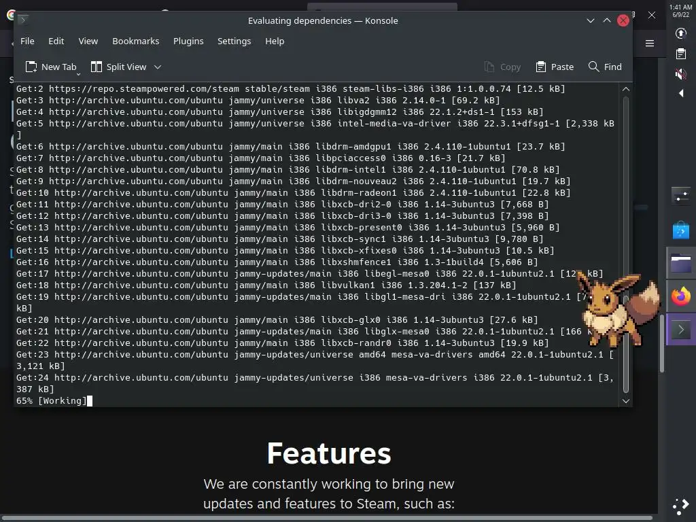Expand the Split View dropdown arrow
Image resolution: width=696 pixels, height=522 pixels.
click(x=158, y=67)
